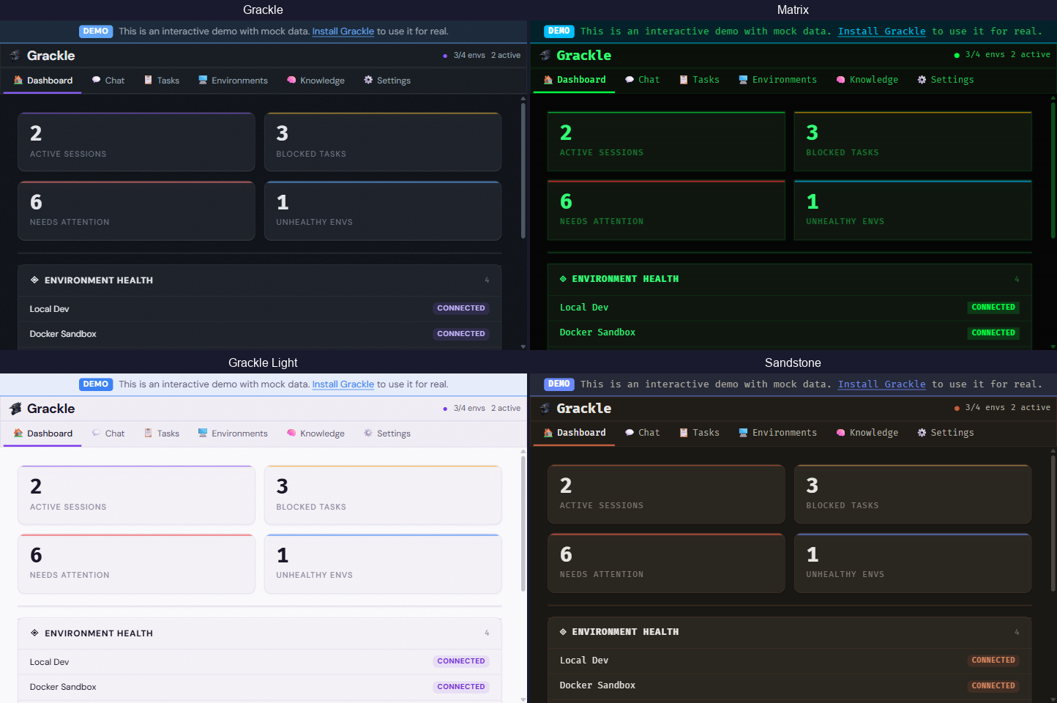Click the Chat bubble icon in the Matrix panel
This screenshot has height=703, width=1057.
630,80
